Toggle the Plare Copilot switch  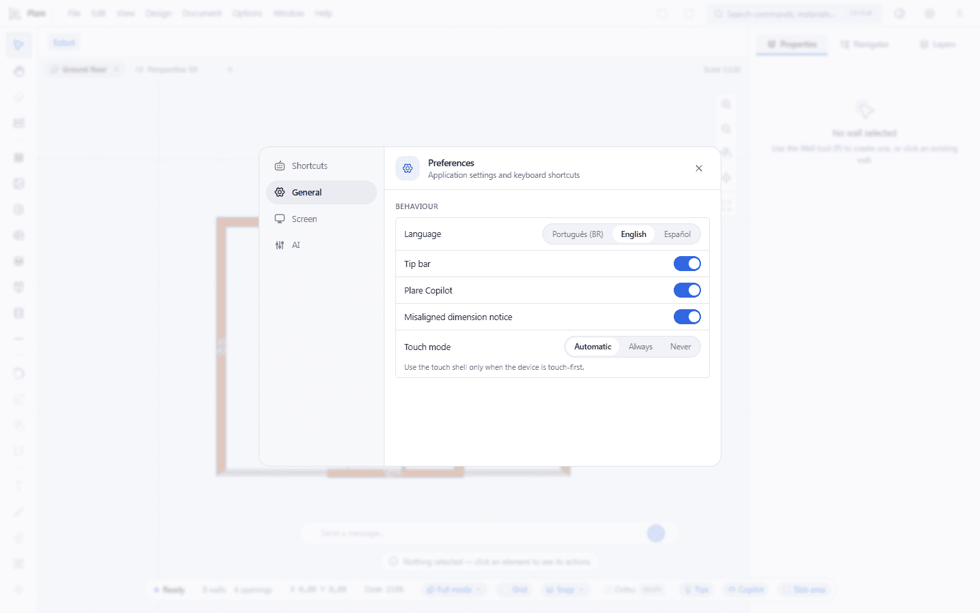pos(687,290)
